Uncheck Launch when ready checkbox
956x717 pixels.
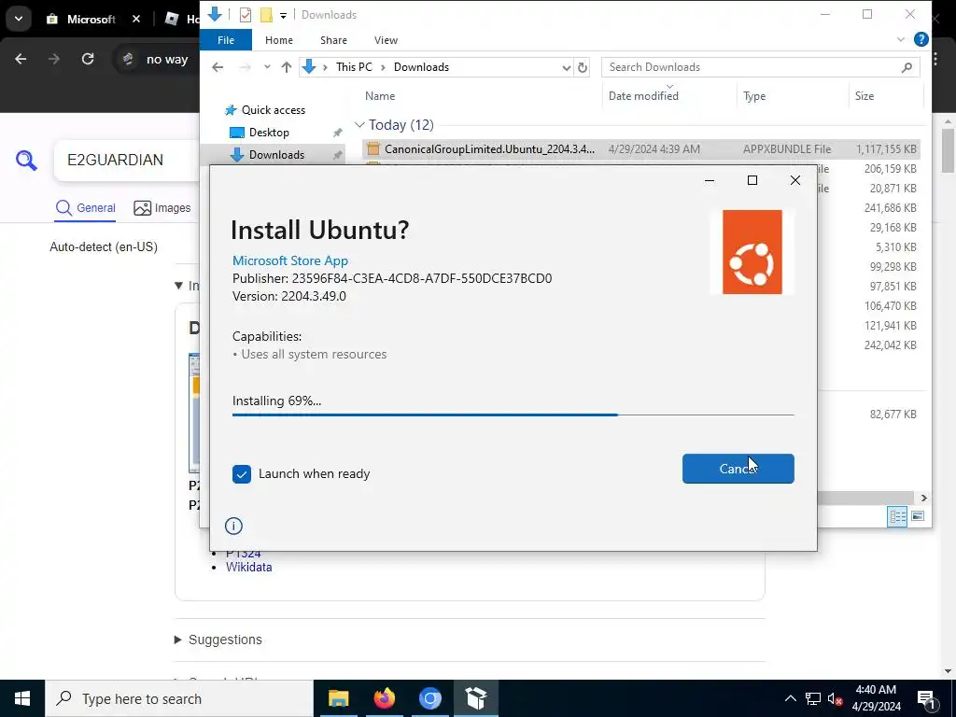242,473
